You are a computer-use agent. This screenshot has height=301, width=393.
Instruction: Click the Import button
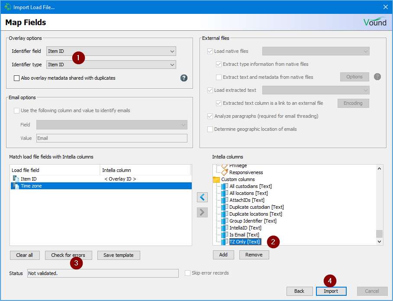[331, 291]
